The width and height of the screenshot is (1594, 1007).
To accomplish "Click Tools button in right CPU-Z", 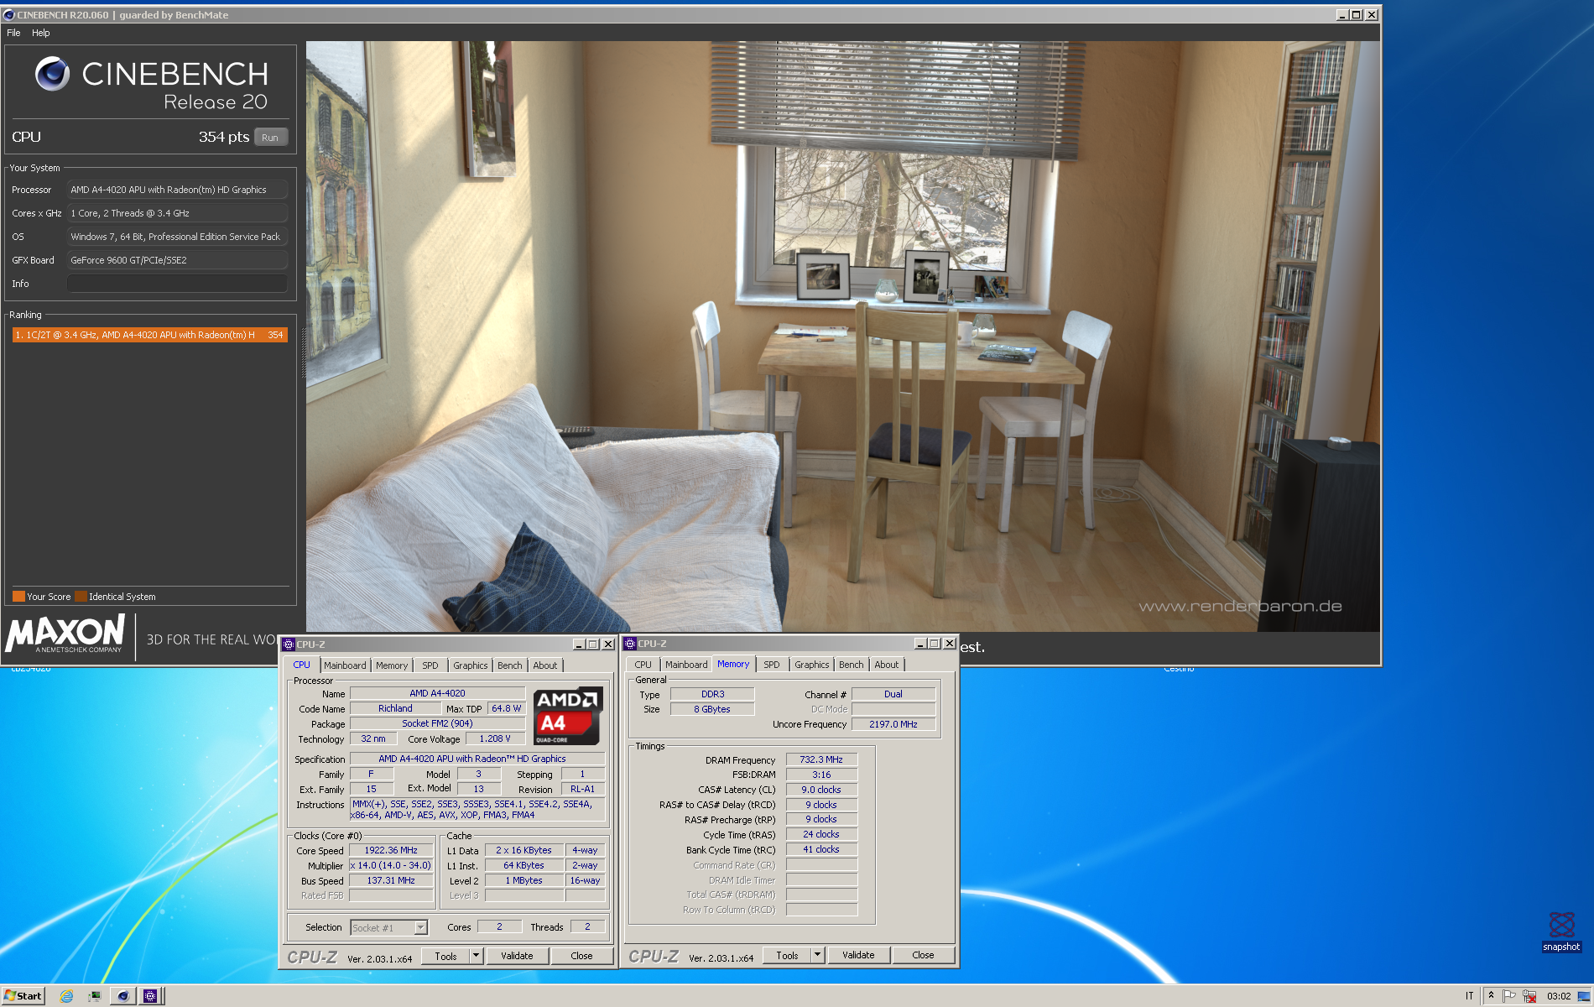I will [787, 955].
